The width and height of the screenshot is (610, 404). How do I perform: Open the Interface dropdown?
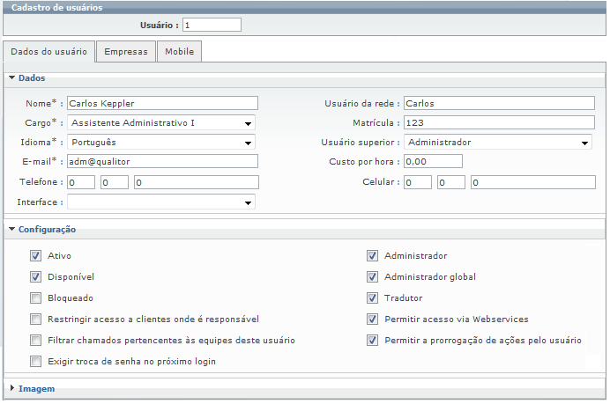click(x=249, y=202)
